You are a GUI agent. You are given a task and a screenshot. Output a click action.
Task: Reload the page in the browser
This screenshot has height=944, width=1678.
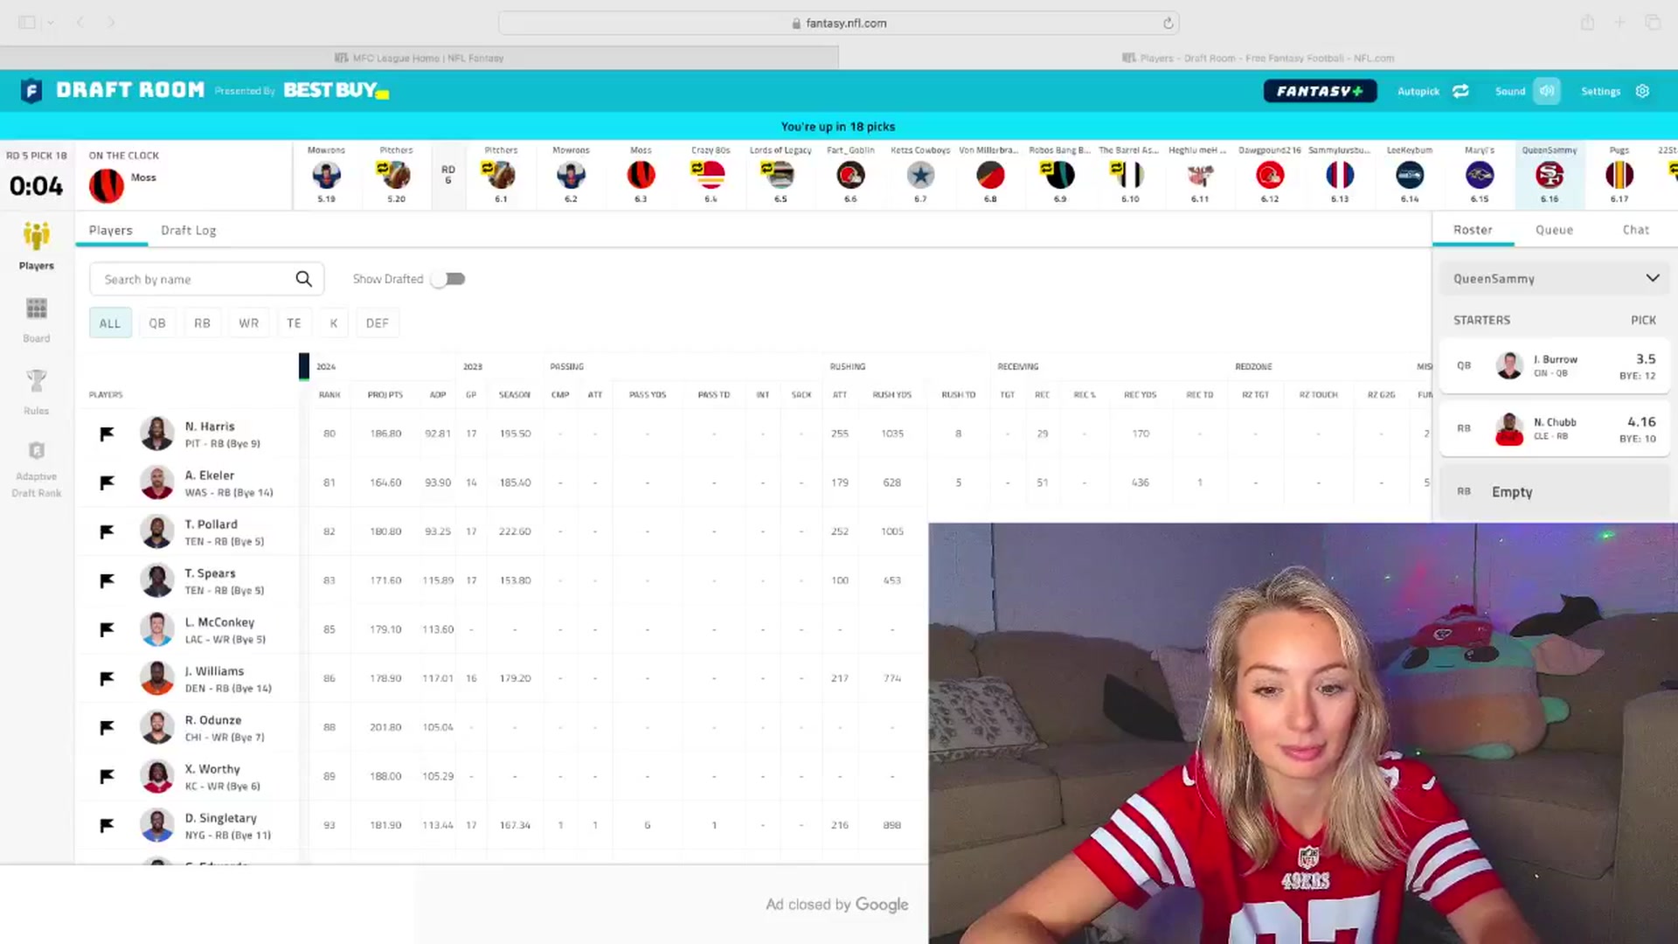pos(1168,23)
